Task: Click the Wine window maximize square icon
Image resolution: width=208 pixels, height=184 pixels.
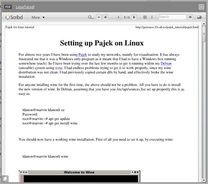Action: [x=135, y=172]
